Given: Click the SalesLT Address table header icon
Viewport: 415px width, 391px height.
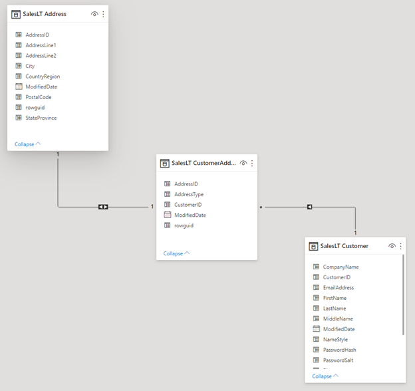Looking at the screenshot, I should pos(16,14).
